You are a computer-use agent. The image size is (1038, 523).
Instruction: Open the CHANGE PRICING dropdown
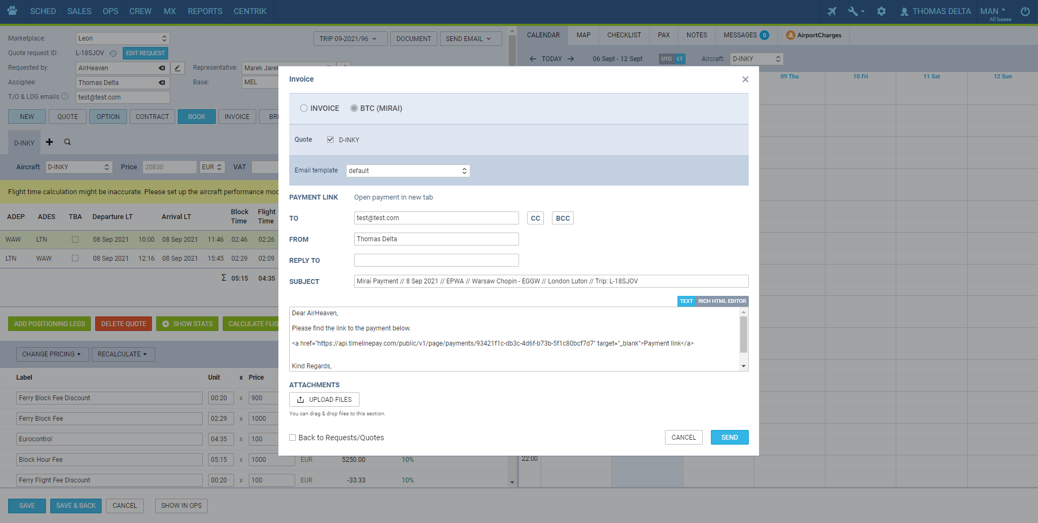click(52, 354)
